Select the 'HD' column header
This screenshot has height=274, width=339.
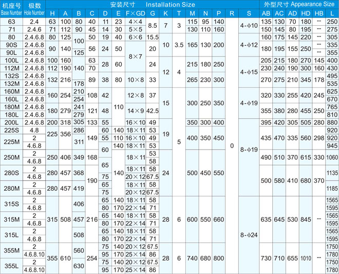[x=306, y=13]
